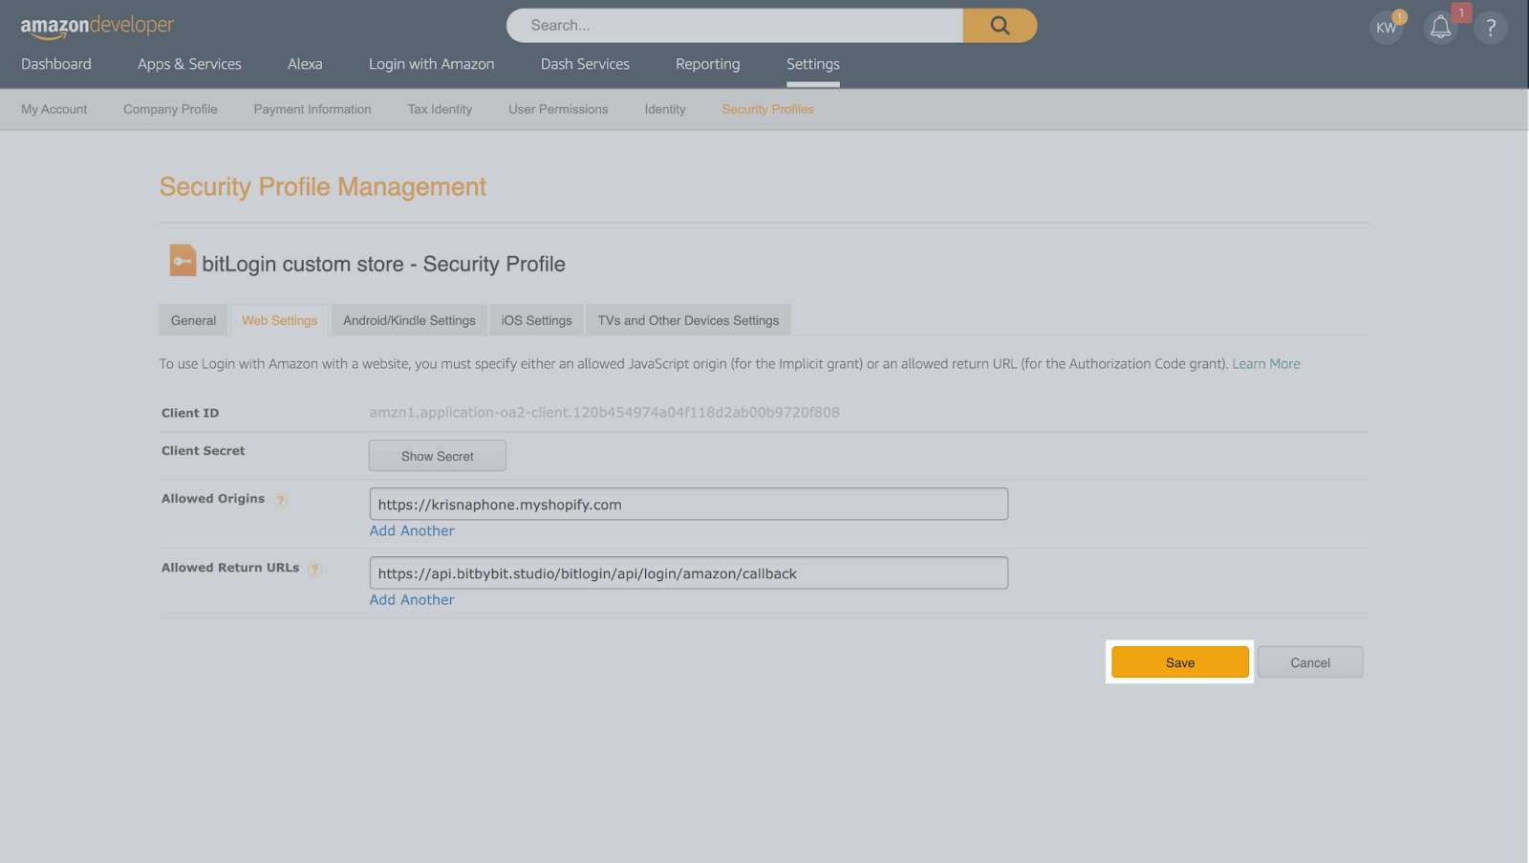Image resolution: width=1529 pixels, height=863 pixels.
Task: Open User Permissions
Action: 558,109
